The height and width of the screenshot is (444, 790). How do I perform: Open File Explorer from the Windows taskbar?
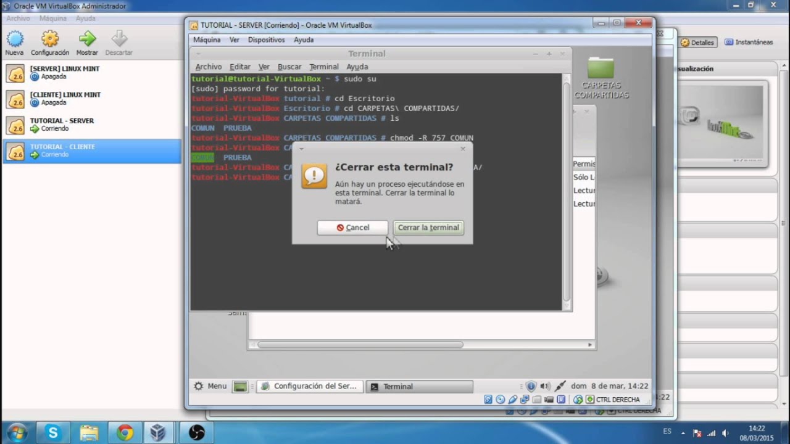(89, 433)
